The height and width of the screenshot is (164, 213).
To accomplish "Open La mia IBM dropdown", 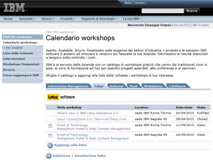I will click(132, 19).
